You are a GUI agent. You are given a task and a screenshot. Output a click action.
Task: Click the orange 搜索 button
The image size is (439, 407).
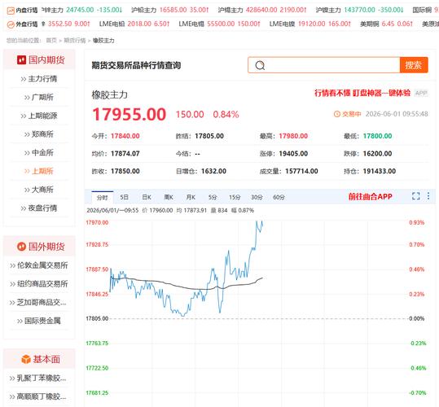[x=414, y=65]
